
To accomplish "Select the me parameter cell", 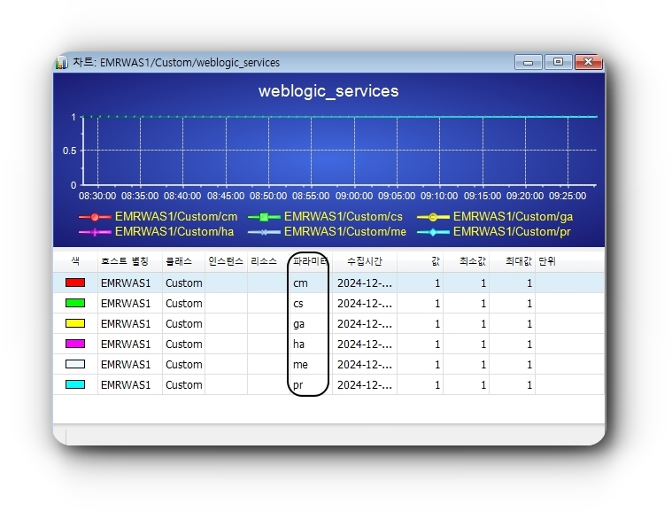I will tap(299, 365).
